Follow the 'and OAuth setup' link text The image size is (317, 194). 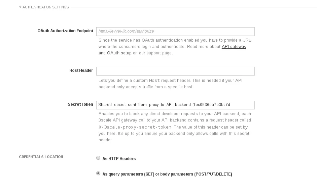115,53
